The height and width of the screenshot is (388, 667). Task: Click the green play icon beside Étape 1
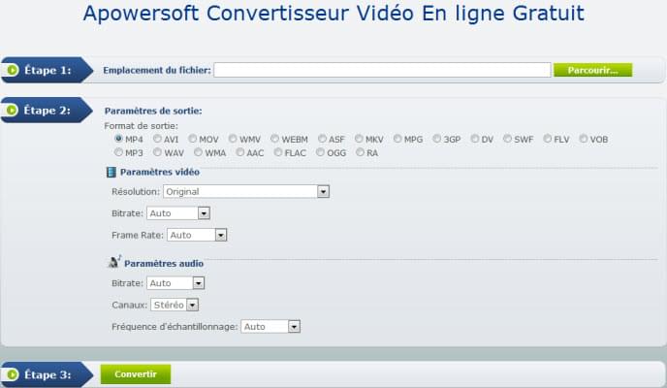(13, 70)
